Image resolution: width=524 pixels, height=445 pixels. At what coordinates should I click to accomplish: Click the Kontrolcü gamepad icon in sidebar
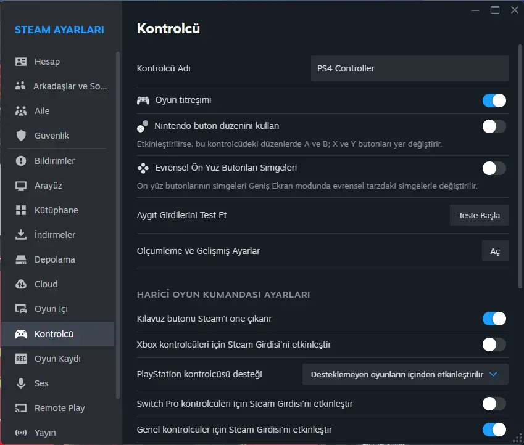click(x=21, y=334)
